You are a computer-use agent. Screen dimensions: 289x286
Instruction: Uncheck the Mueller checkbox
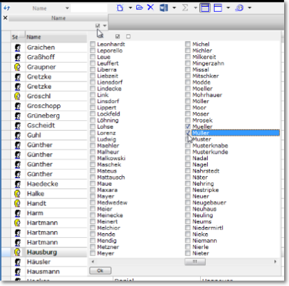tap(188, 127)
